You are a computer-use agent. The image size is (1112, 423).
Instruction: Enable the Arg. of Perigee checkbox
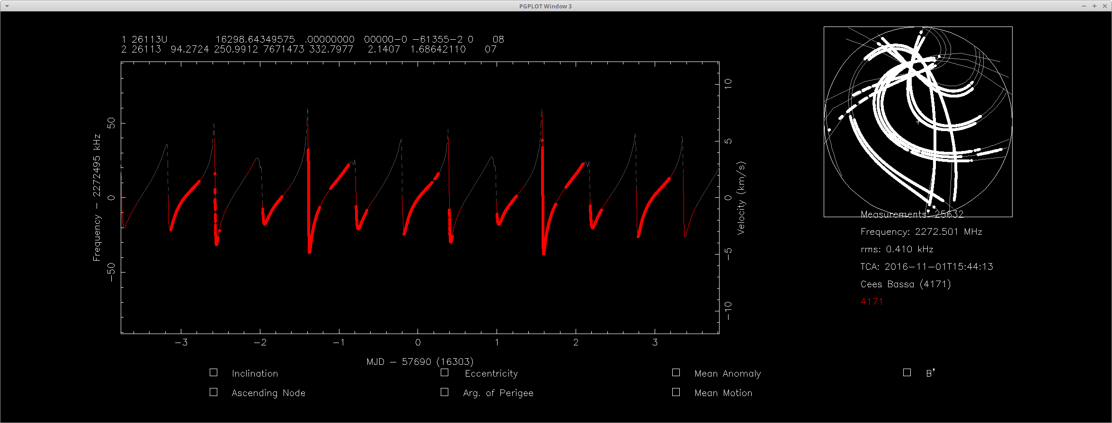(445, 392)
